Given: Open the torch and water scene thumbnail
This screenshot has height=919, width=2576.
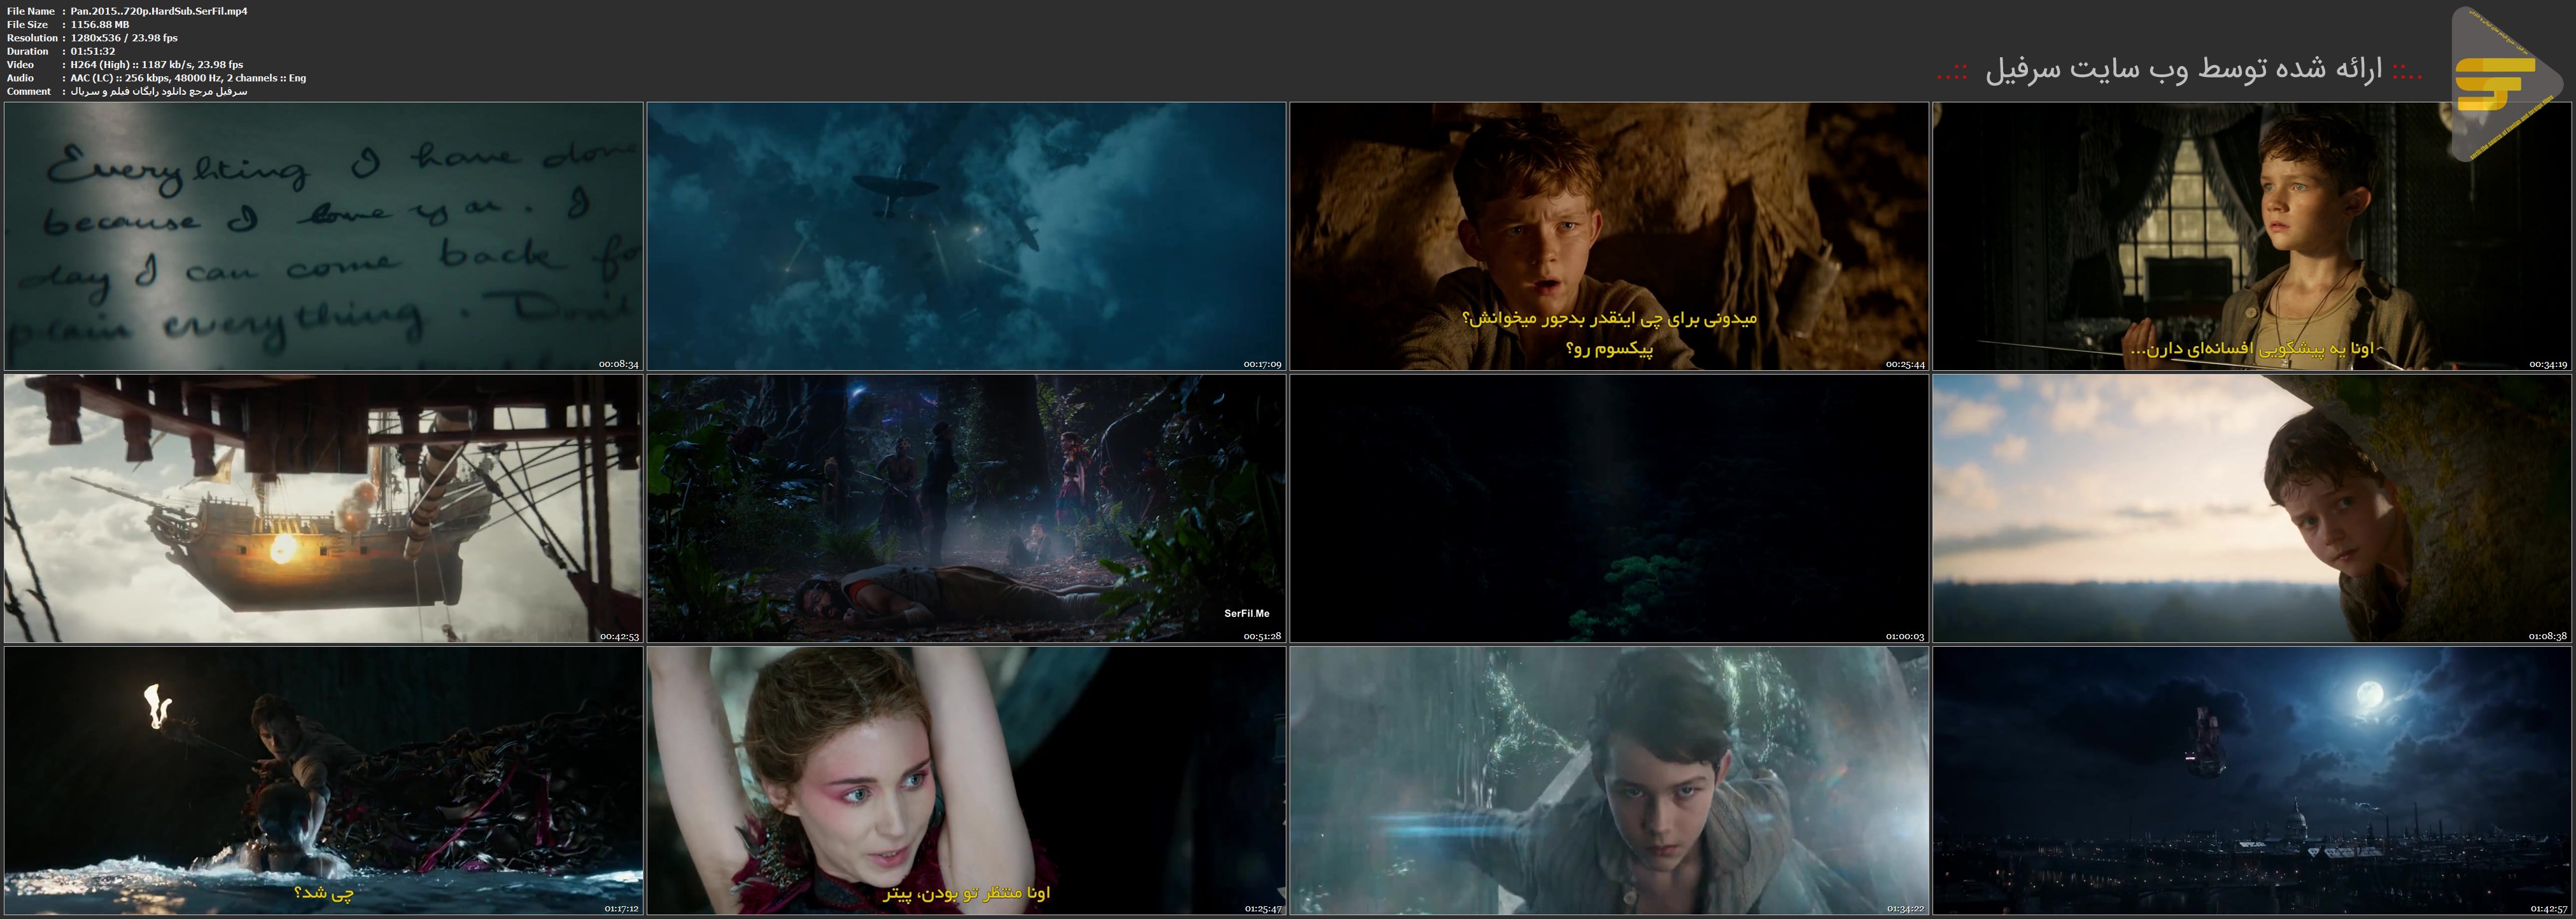Looking at the screenshot, I should pos(323,780).
